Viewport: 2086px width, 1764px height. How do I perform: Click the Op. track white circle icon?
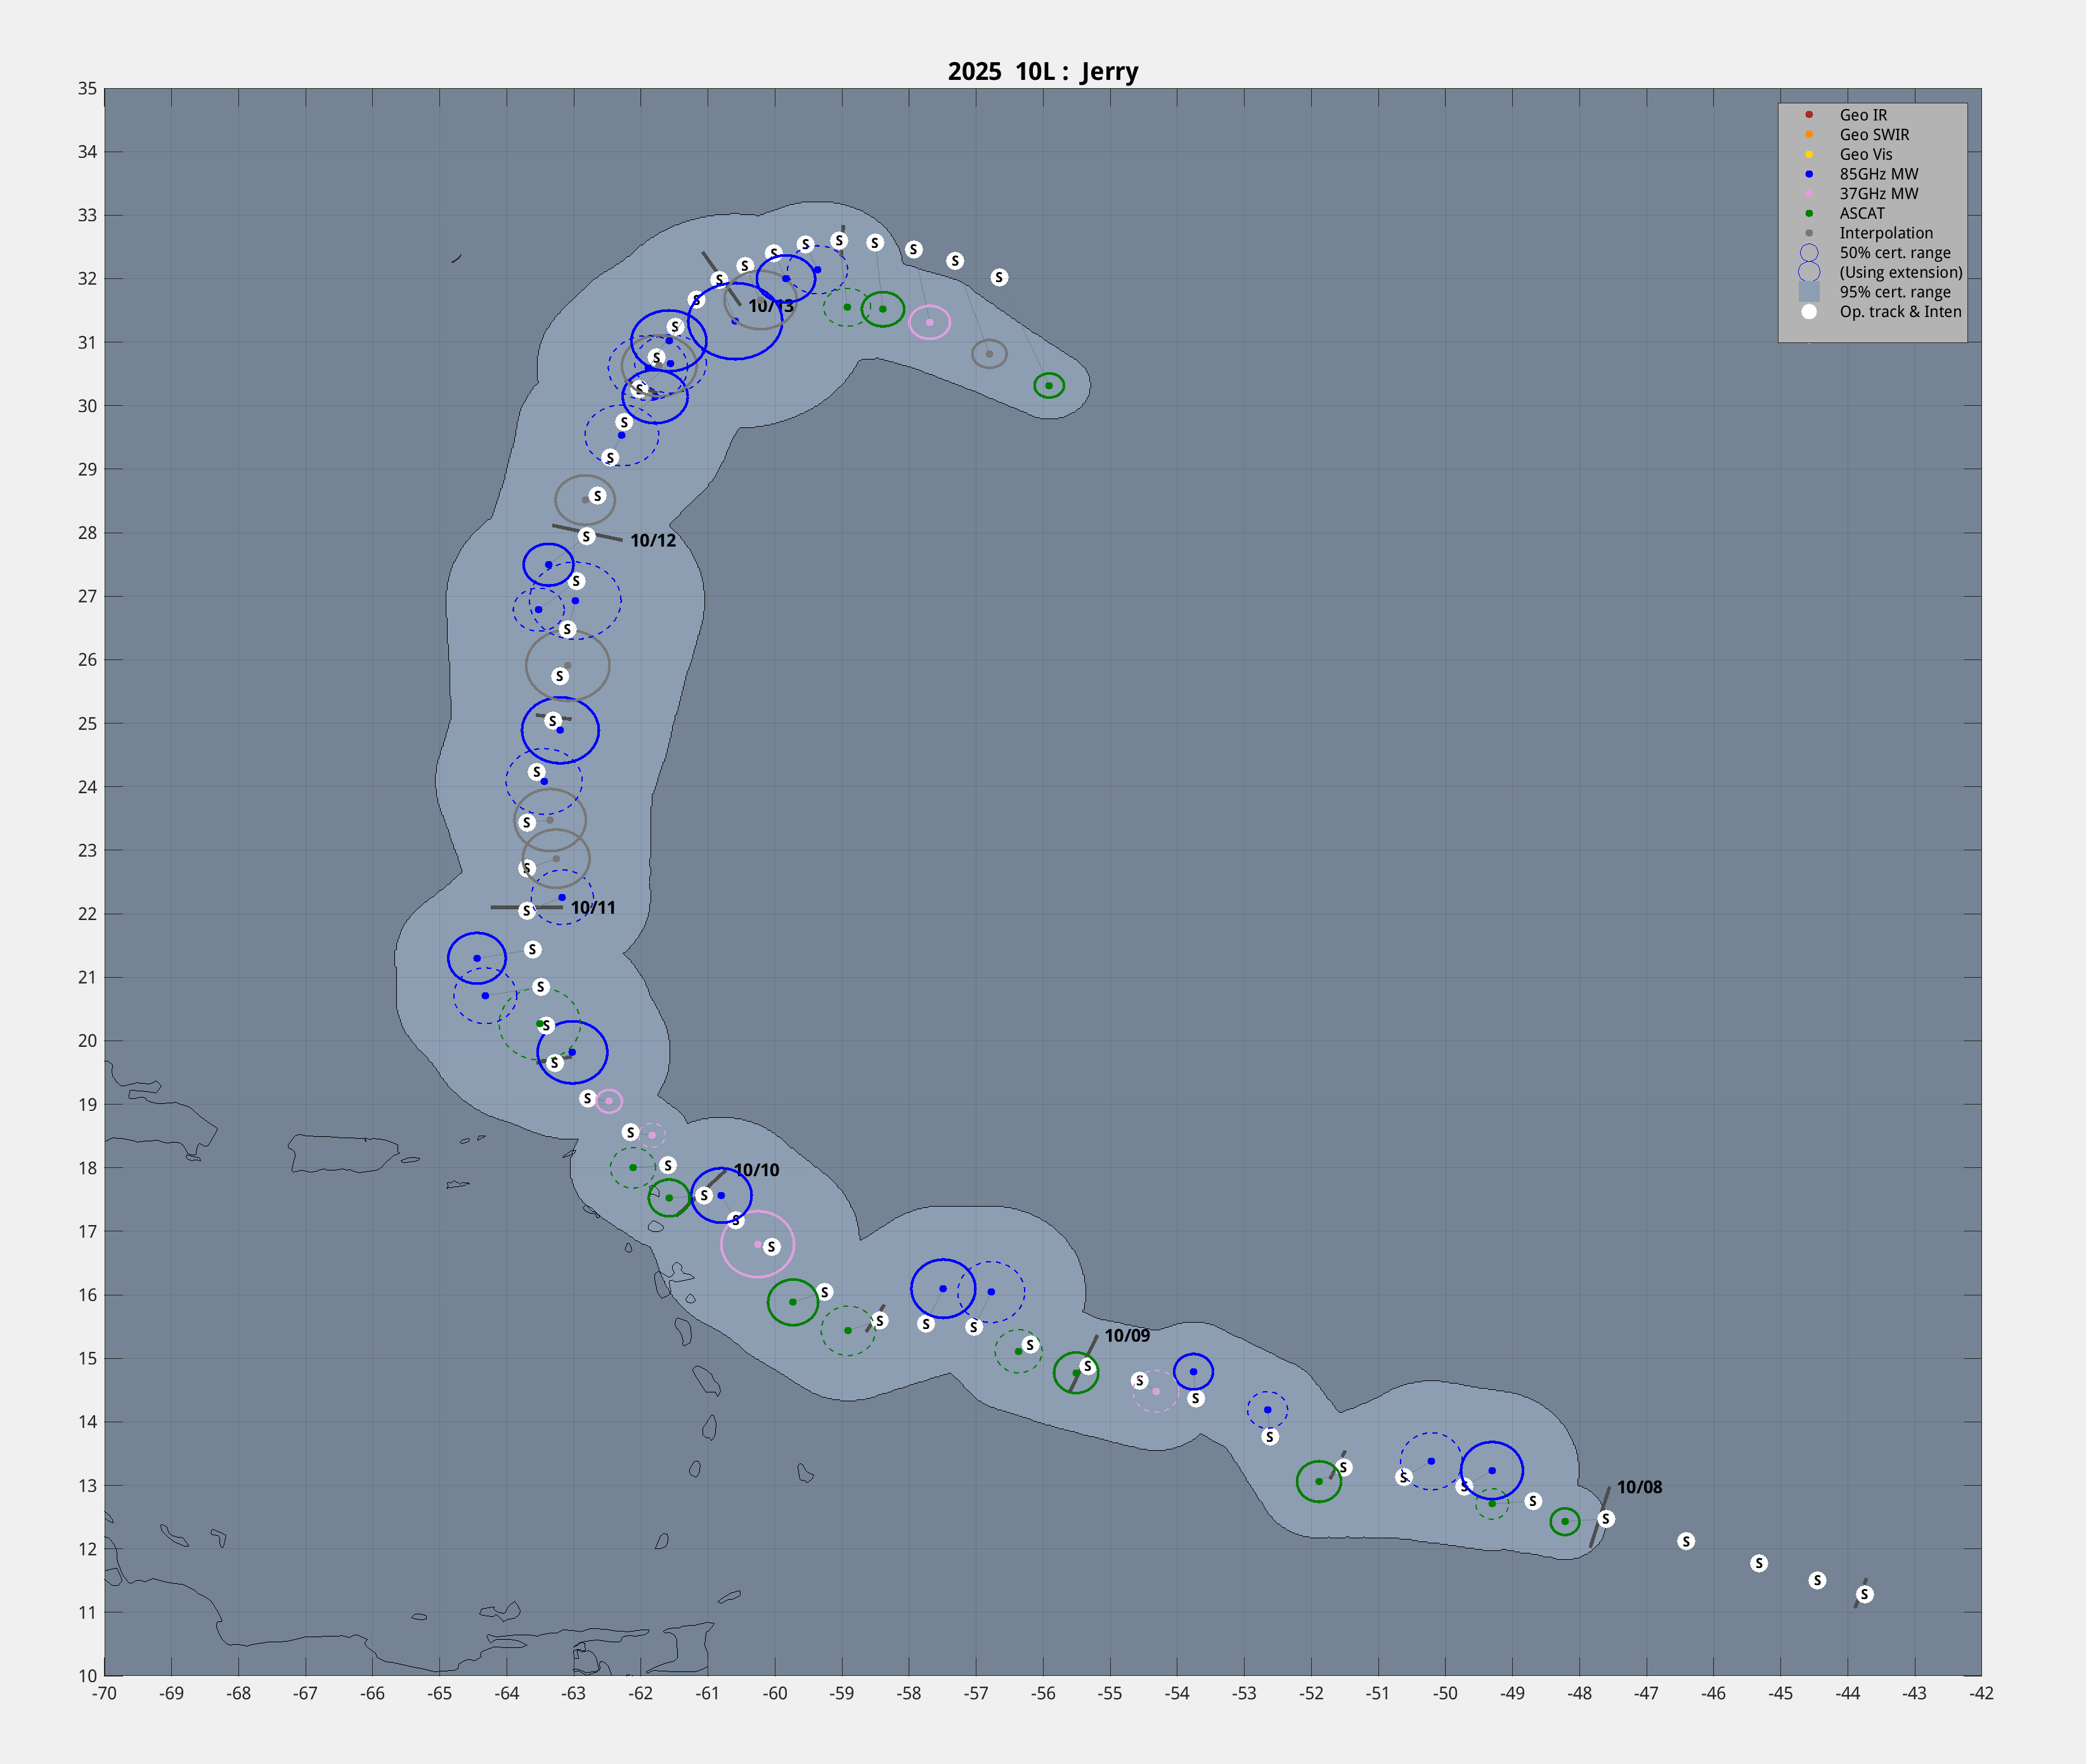1809,312
